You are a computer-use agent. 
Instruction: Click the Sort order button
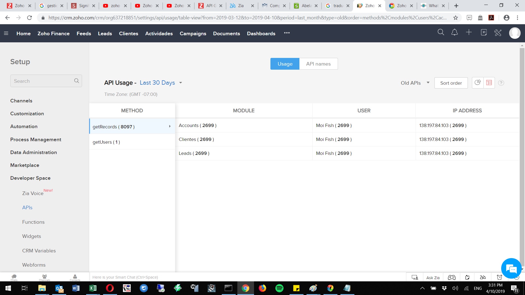pyautogui.click(x=451, y=83)
